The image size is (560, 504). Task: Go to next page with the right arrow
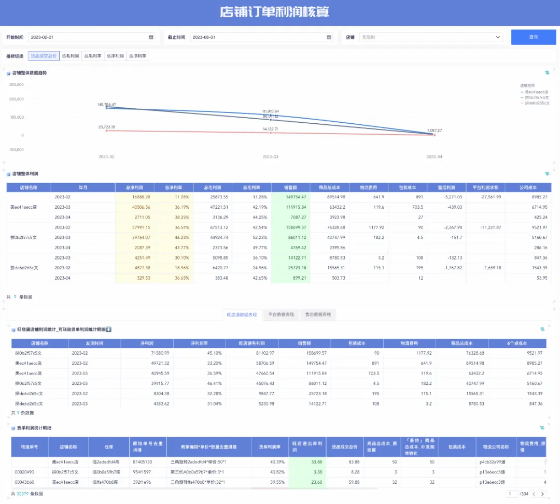pos(541,494)
